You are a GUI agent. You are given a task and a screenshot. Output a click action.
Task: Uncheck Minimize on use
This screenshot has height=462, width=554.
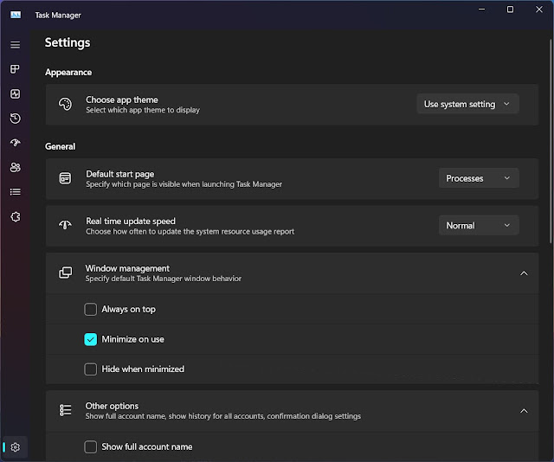(91, 339)
